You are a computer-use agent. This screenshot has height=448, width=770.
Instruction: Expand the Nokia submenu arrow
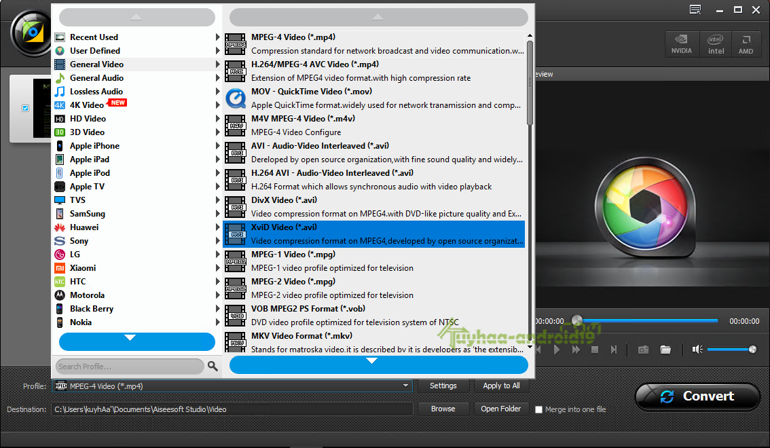coord(217,322)
